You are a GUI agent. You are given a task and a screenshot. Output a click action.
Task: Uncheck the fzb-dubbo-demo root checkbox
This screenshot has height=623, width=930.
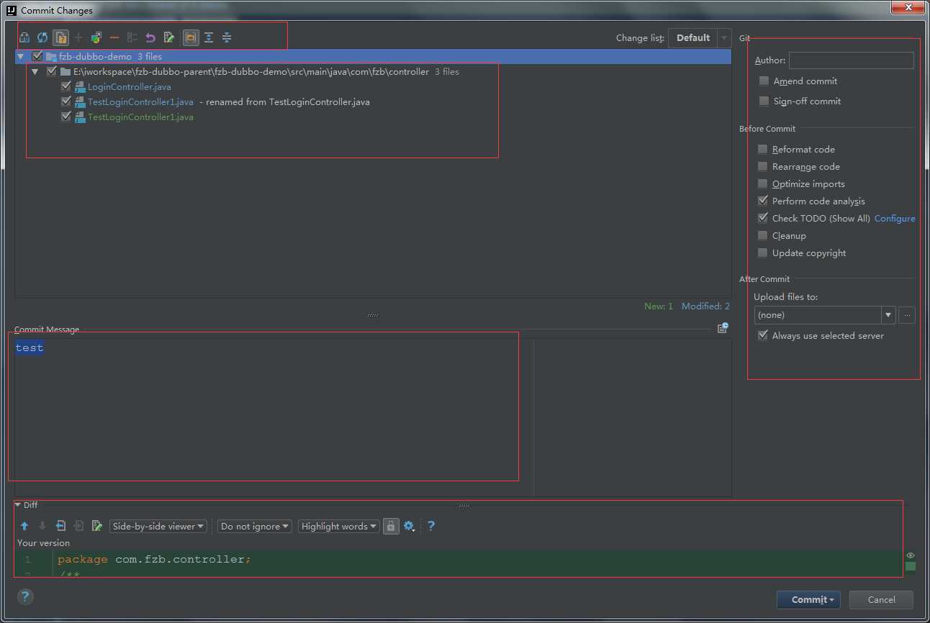click(37, 56)
